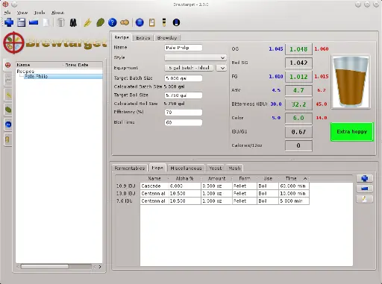The width and height of the screenshot is (382, 284).
Task: Click the green Extra hoppy indicator
Action: pyautogui.click(x=351, y=132)
